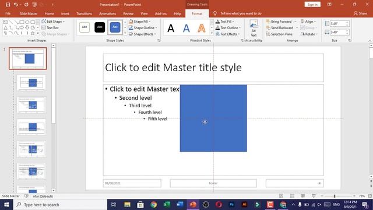Click Start From Beginning presentation icon
Viewport: 373px width, 210px height.
click(x=34, y=5)
